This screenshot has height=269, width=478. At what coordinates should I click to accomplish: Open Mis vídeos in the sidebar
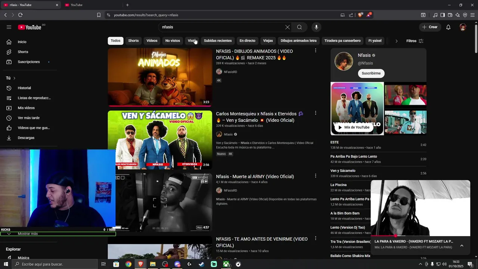click(27, 108)
